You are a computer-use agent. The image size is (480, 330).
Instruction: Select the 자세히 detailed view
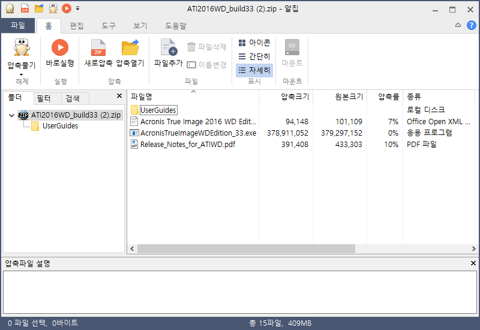point(254,70)
